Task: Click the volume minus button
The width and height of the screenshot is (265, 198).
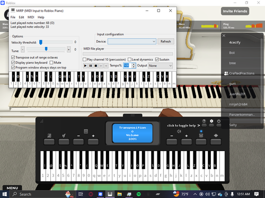Action: (172, 142)
